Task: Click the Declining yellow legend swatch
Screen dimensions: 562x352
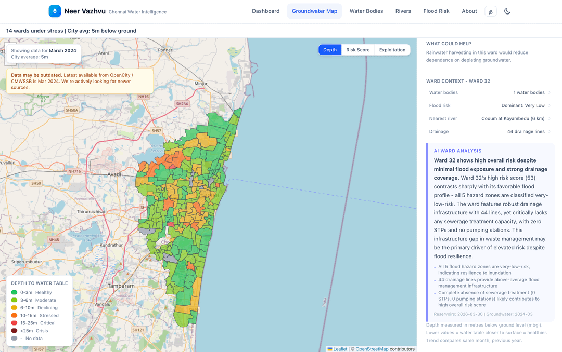Action: 15,308
